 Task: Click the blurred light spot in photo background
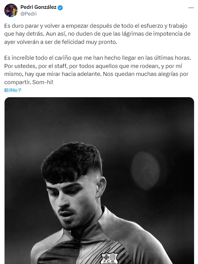click(146, 170)
